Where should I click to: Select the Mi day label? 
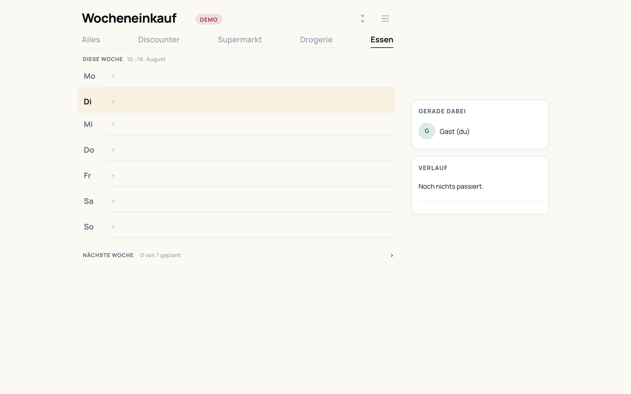(88, 125)
